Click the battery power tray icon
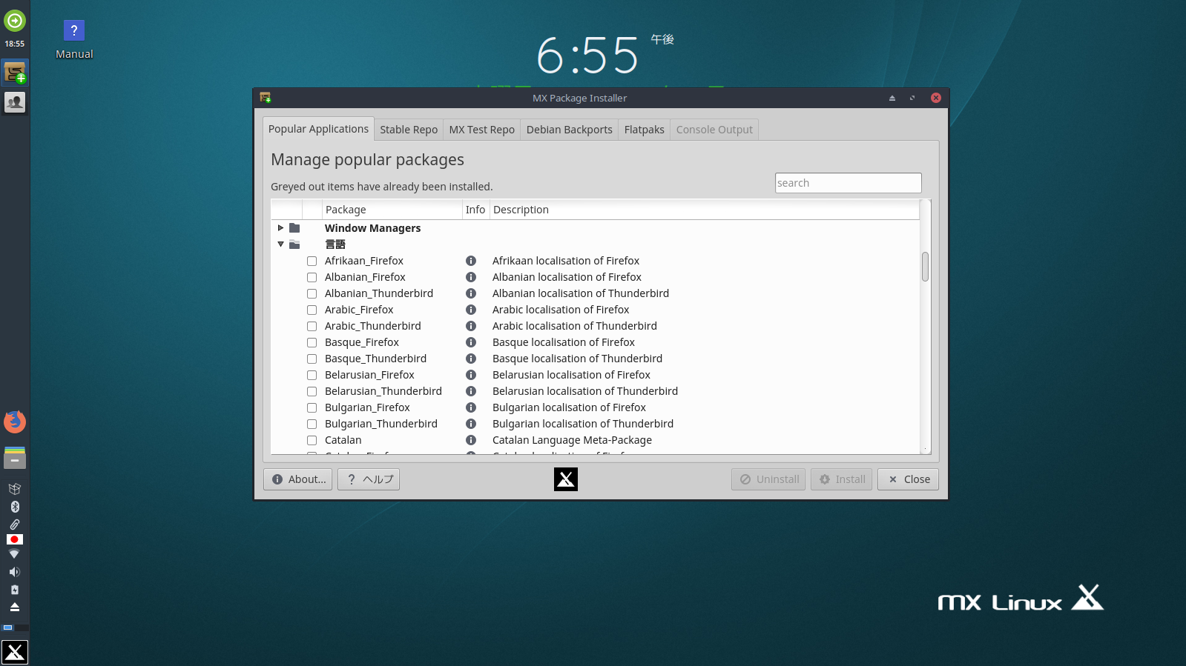 pyautogui.click(x=15, y=590)
